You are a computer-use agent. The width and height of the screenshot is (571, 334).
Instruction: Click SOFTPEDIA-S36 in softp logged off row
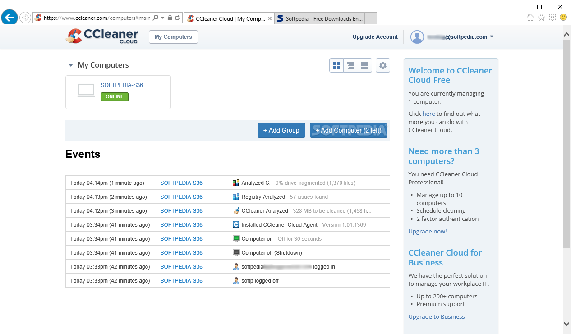[x=181, y=281]
